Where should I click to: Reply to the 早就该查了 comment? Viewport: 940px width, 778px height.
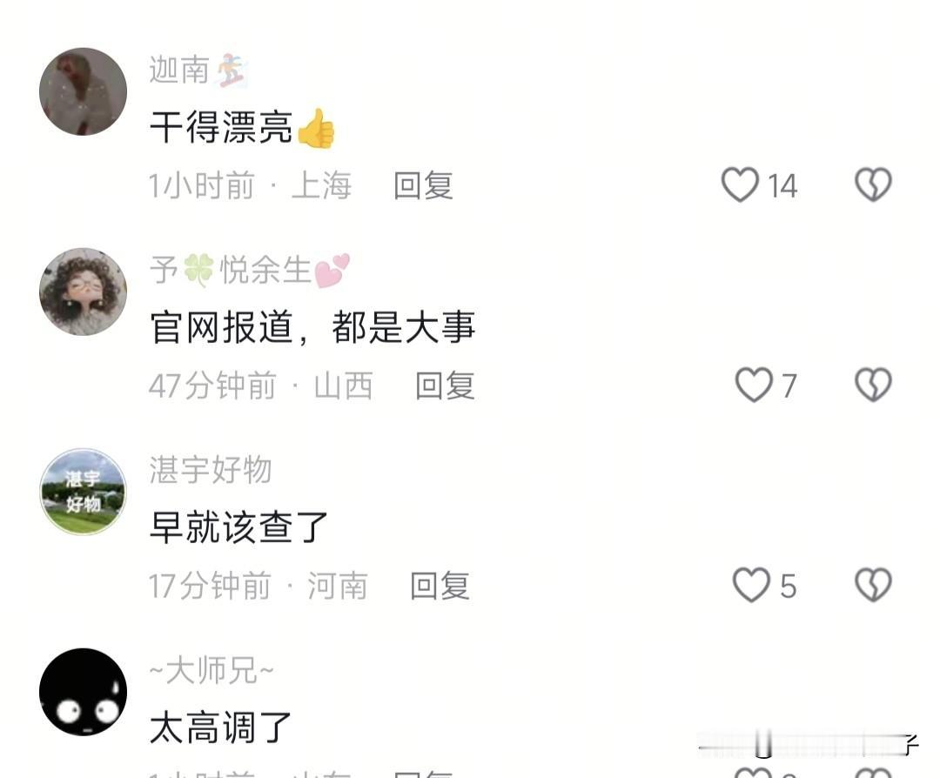pyautogui.click(x=440, y=585)
